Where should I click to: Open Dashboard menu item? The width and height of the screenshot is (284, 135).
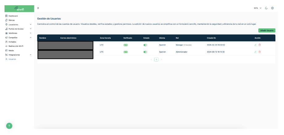point(13,16)
